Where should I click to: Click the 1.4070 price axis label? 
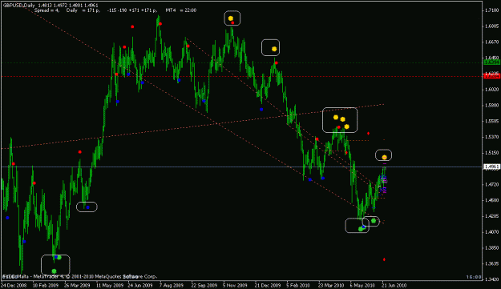pos(491,232)
